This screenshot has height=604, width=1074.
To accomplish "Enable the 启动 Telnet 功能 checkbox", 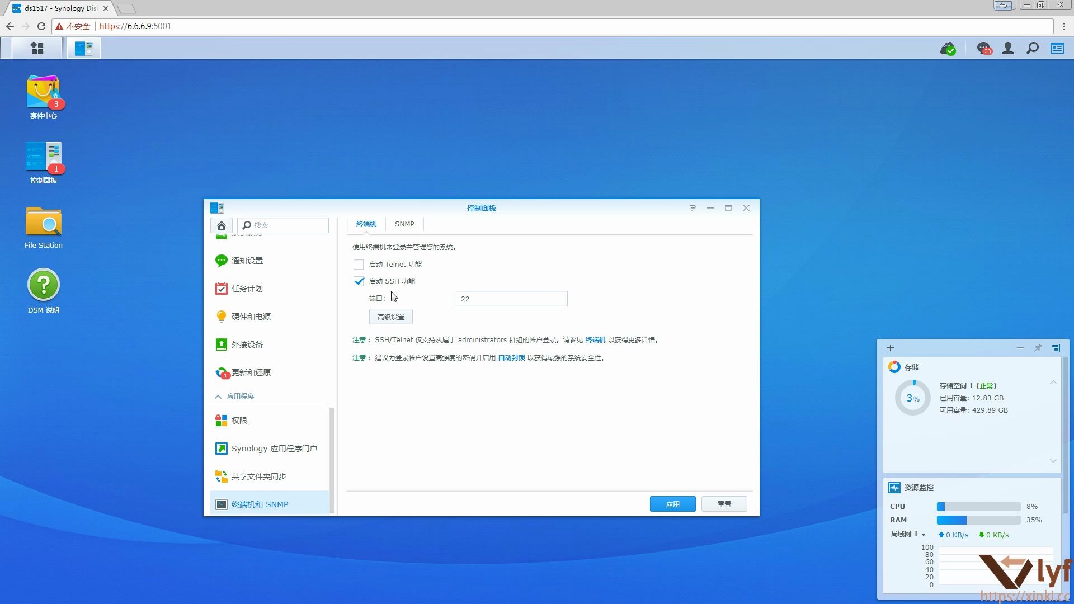I will (x=358, y=264).
